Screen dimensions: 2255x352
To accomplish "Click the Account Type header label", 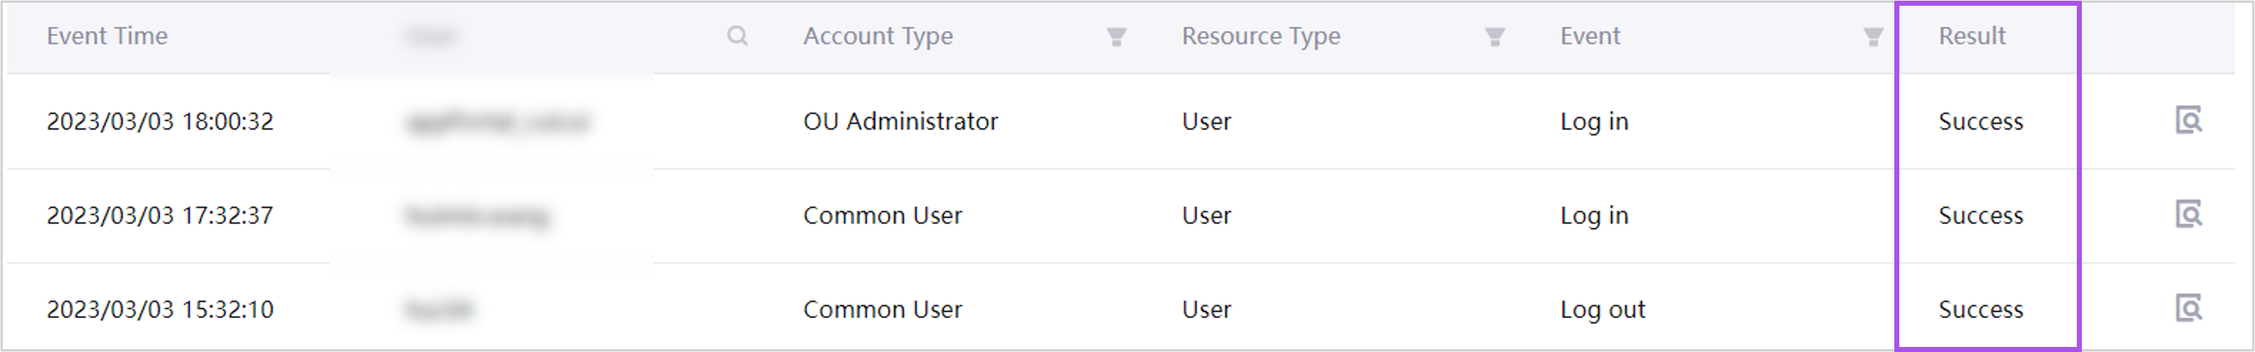I will pyautogui.click(x=877, y=36).
